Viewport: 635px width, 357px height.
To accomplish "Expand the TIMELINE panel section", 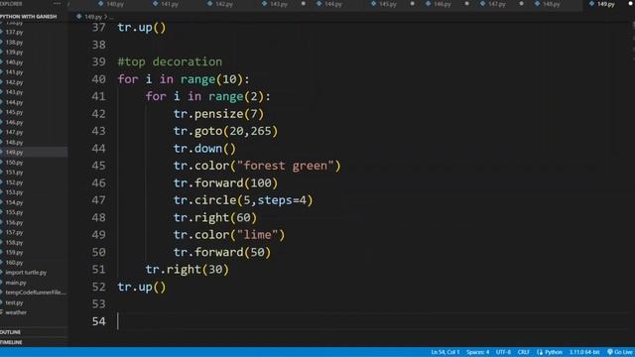I will (x=11, y=342).
